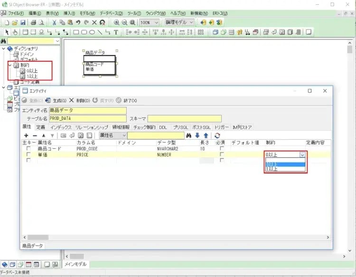Click the Save icon in main toolbar
Image resolution: width=356 pixels, height=277 pixels.
coord(23,22)
